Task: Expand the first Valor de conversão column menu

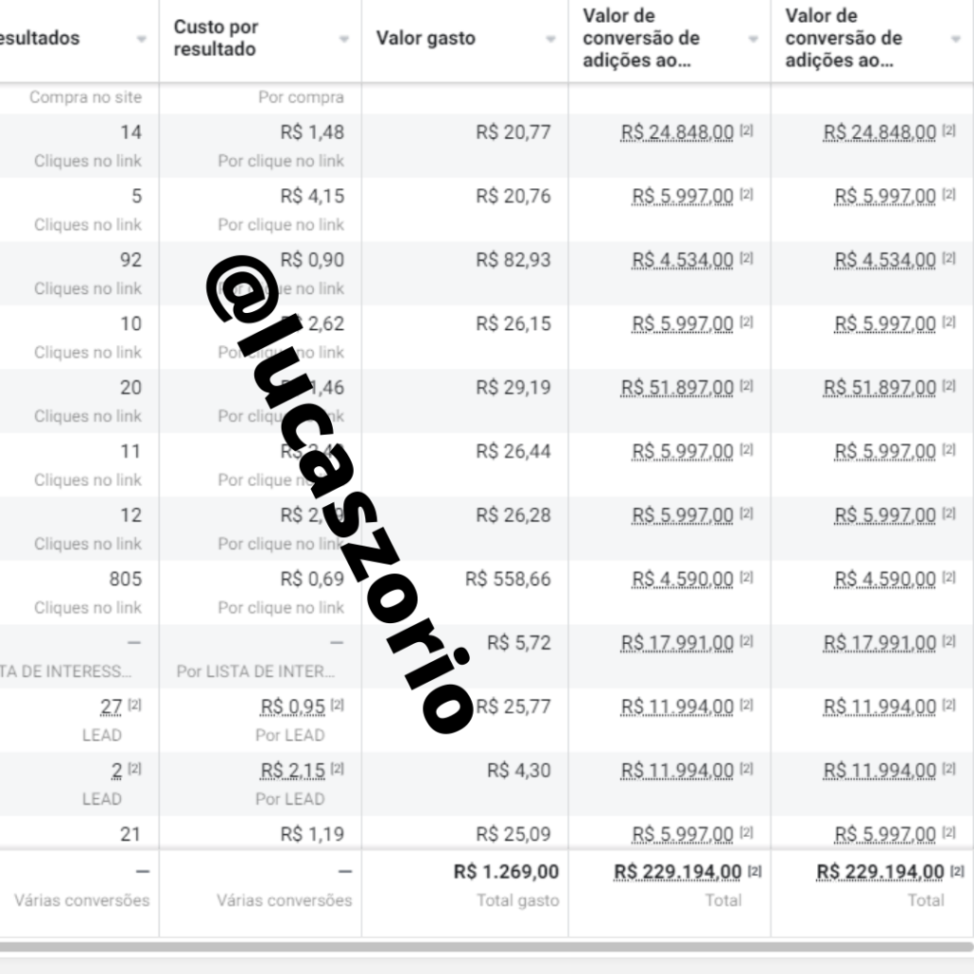Action: [x=753, y=39]
